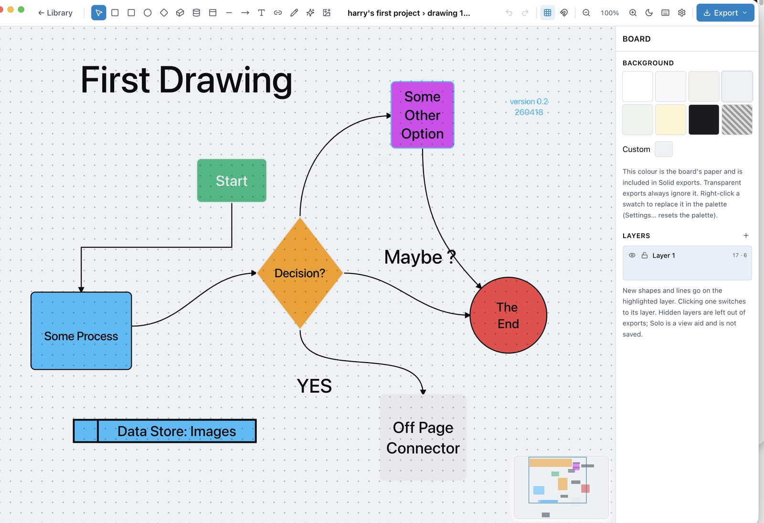Select the pencil freehand draw tool
Image resolution: width=764 pixels, height=523 pixels.
pyautogui.click(x=294, y=13)
